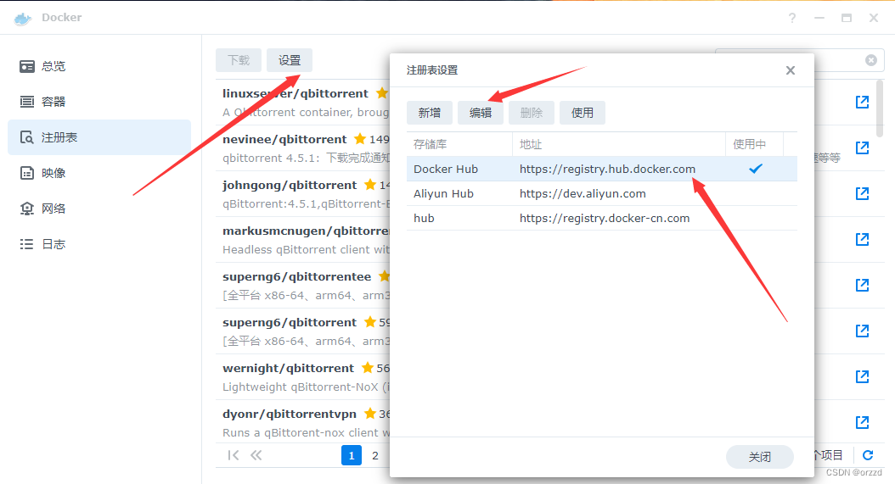This screenshot has width=895, height=484.
Task: Click the 使用中 column header
Action: click(755, 144)
